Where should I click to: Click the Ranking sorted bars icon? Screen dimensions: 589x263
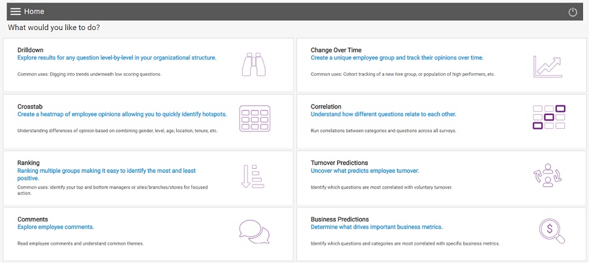[252, 177]
